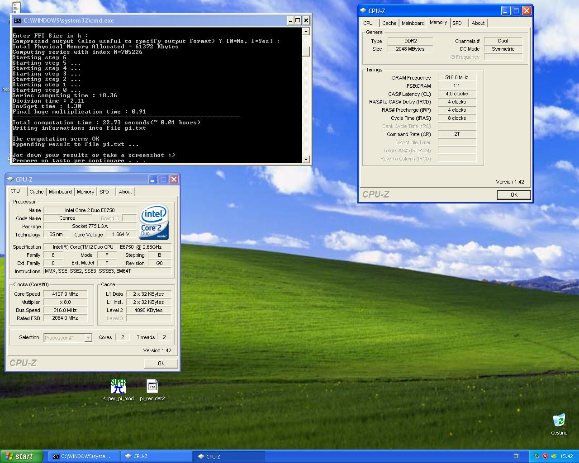Minimize the CPU-Z CPU window

(153, 179)
